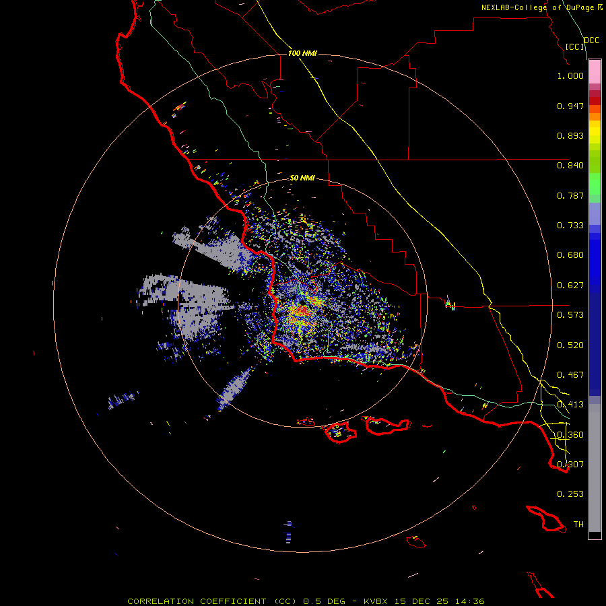Click the 100 NMI range ring label
The height and width of the screenshot is (606, 606).
point(302,53)
